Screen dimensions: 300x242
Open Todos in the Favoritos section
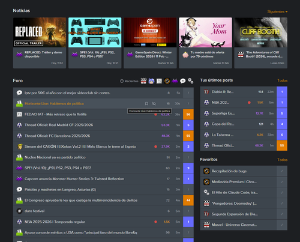point(282,160)
